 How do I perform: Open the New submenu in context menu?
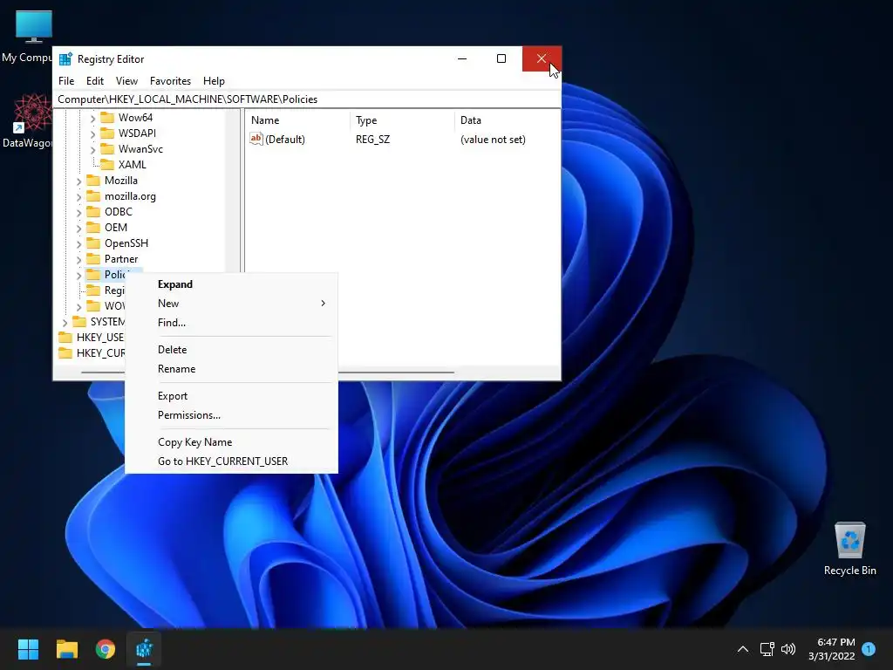tap(231, 303)
